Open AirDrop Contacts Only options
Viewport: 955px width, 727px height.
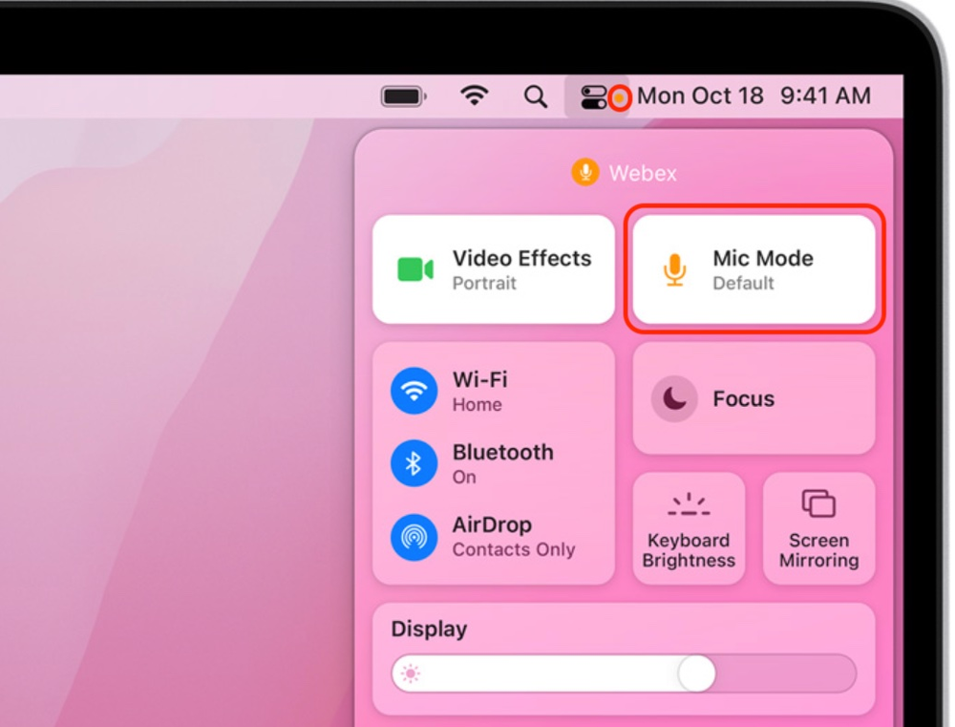click(x=514, y=537)
